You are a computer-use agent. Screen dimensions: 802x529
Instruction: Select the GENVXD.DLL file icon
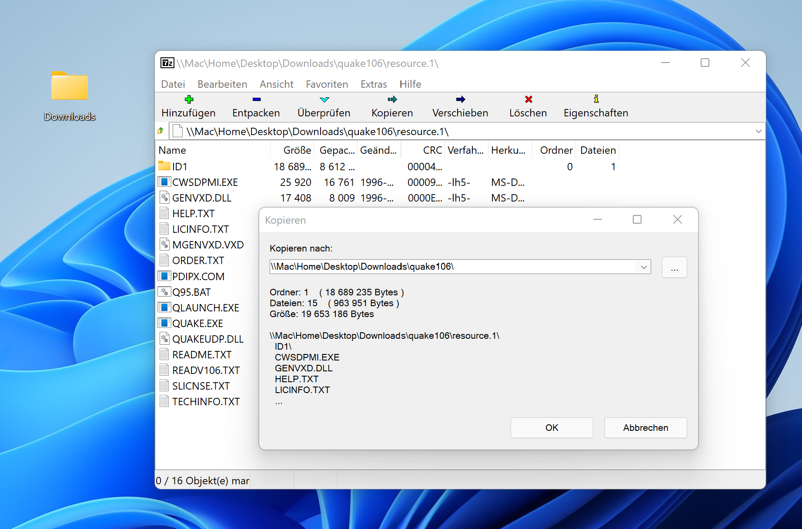(164, 198)
